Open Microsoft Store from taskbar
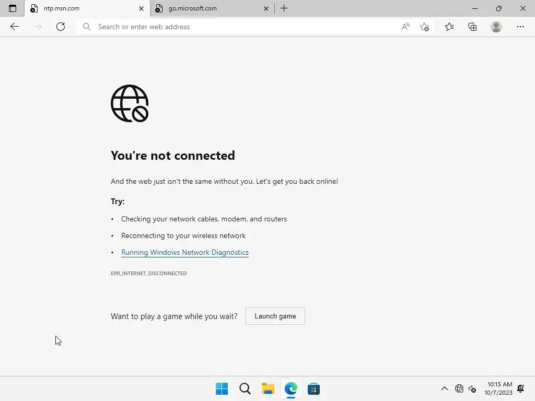The height and width of the screenshot is (401, 535). (313, 388)
